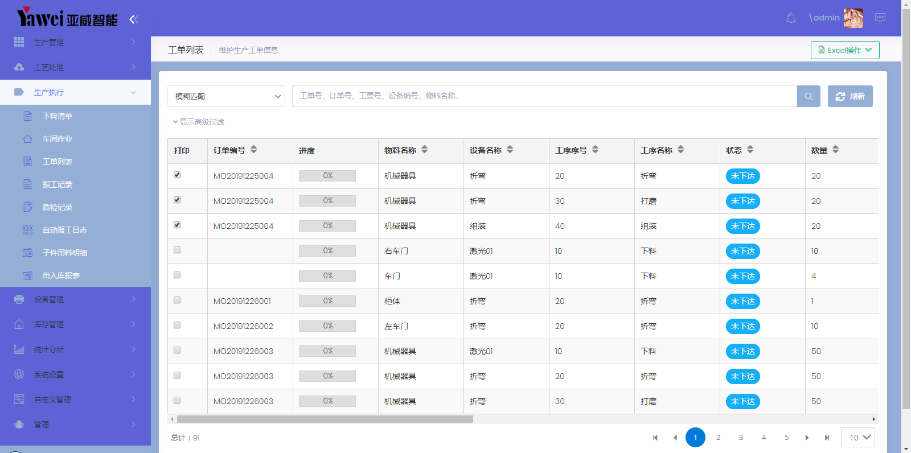Expand 生产管理 menu chevron
Screen dimensions: 911x453
pos(134,42)
